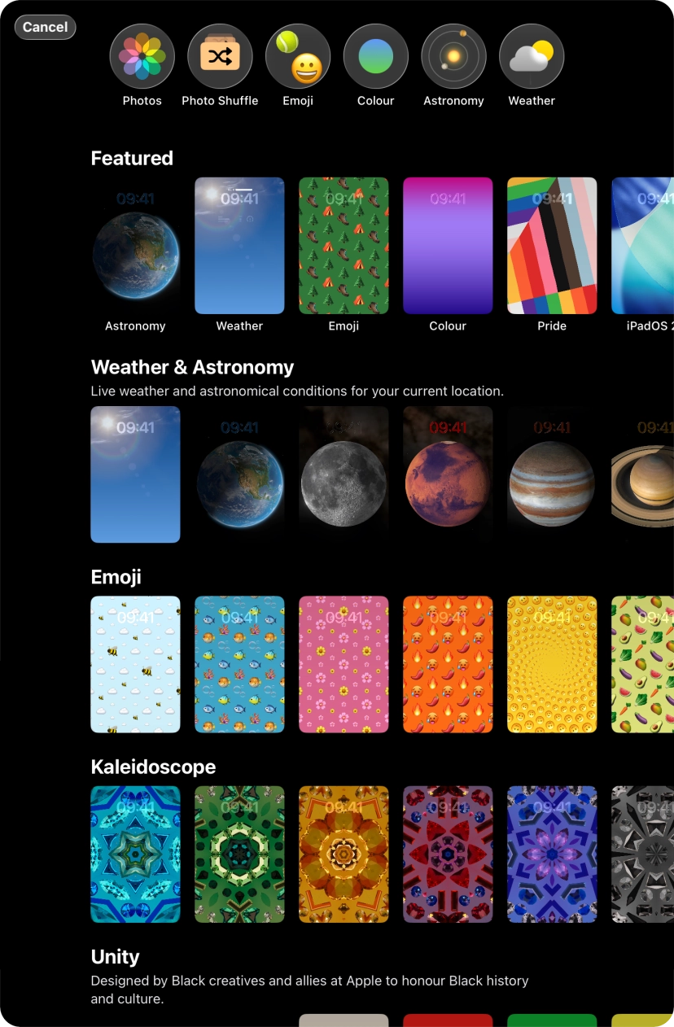
Task: Select the grey Moon wallpaper
Action: pos(344,474)
